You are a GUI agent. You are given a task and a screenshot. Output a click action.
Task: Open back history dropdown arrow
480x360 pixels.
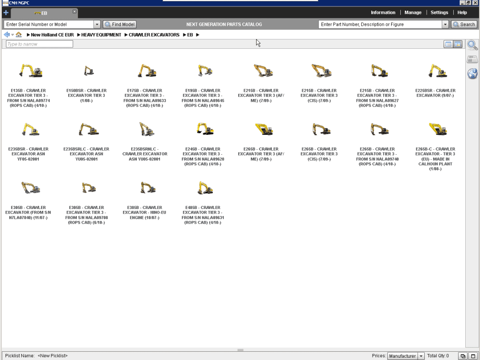pos(12,35)
